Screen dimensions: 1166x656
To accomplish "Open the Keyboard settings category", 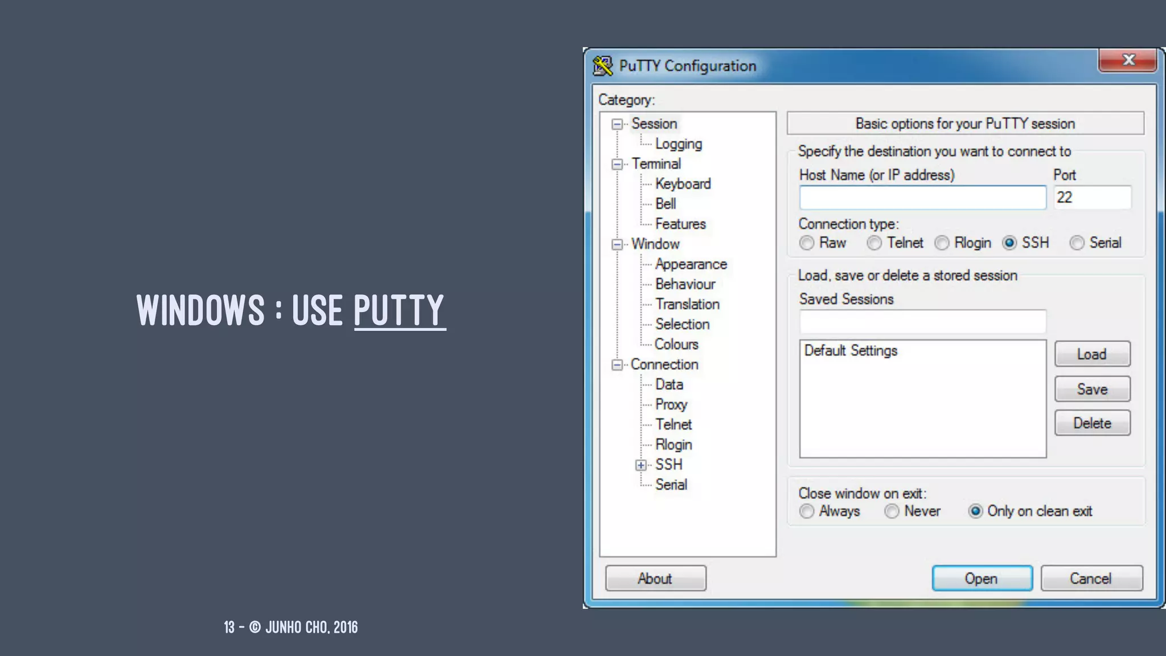I will pos(683,184).
